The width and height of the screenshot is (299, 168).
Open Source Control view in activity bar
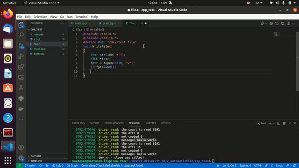(21, 46)
